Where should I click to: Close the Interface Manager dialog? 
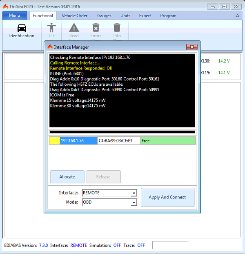point(192,47)
